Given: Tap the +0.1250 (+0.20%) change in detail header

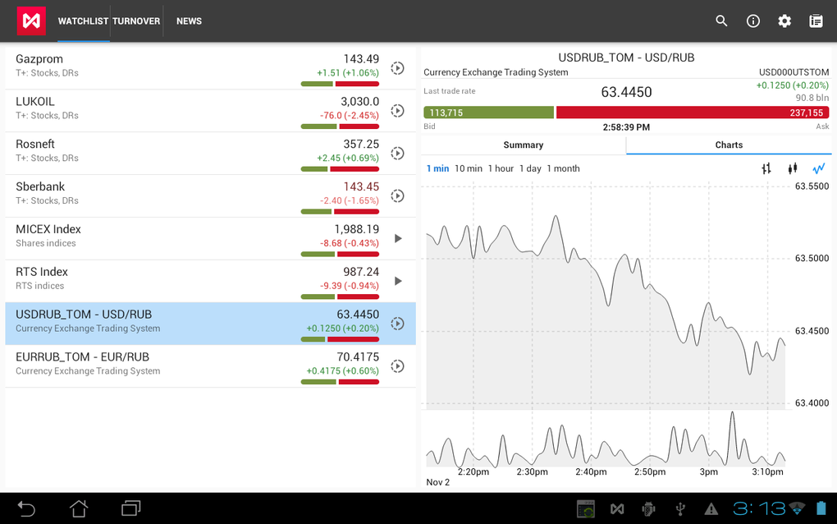Looking at the screenshot, I should point(792,85).
